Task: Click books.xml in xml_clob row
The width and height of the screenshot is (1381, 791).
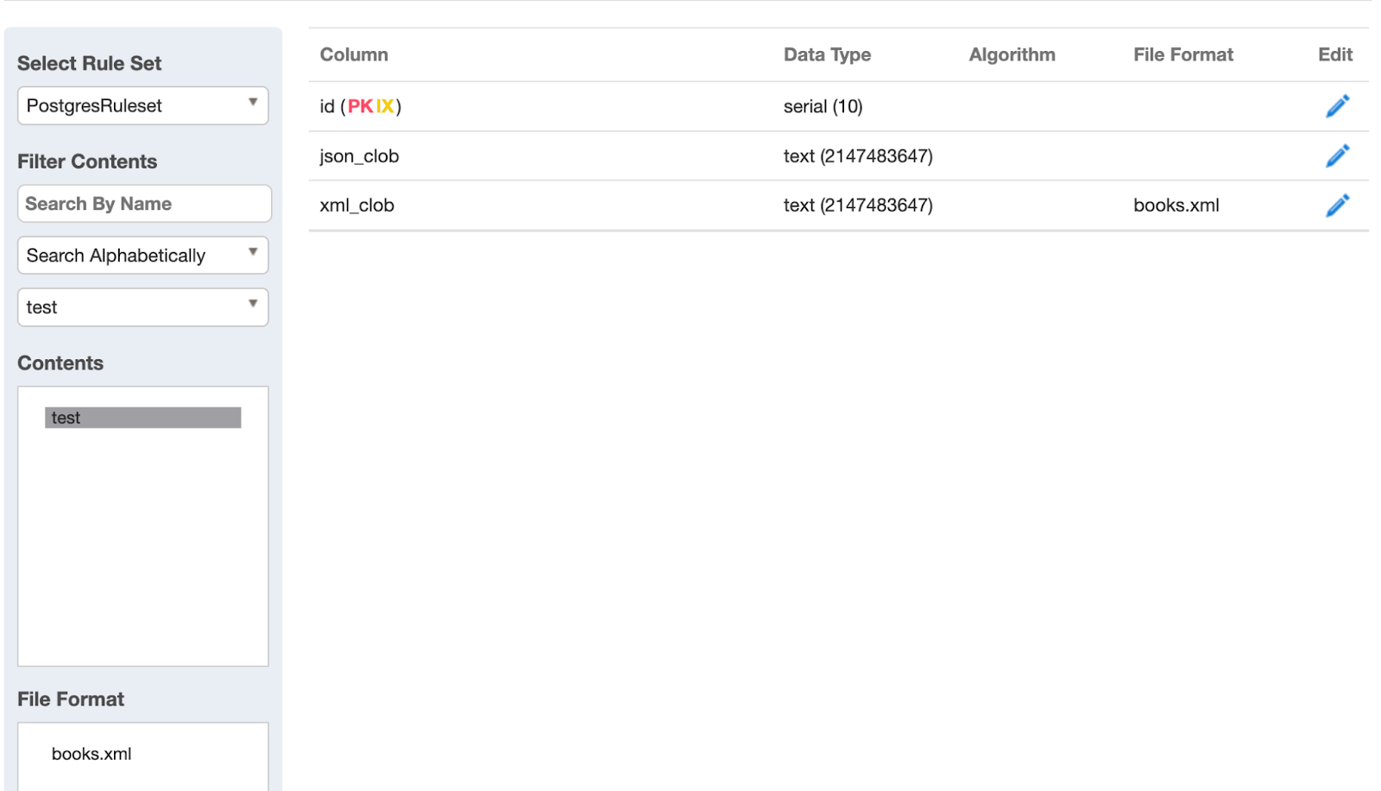Action: coord(1176,206)
